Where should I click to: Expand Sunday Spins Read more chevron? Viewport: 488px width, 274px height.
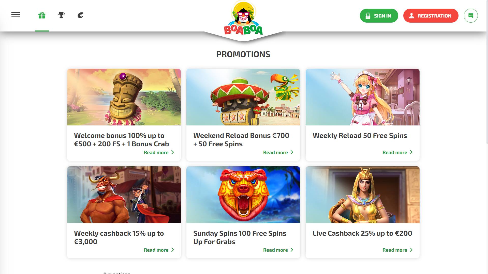(292, 250)
